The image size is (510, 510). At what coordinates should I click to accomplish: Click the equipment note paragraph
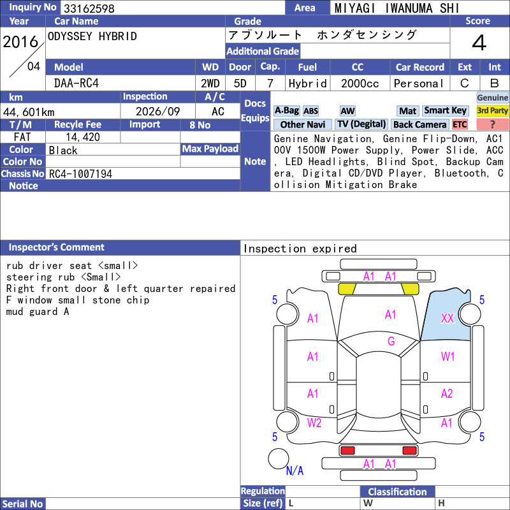click(x=389, y=162)
